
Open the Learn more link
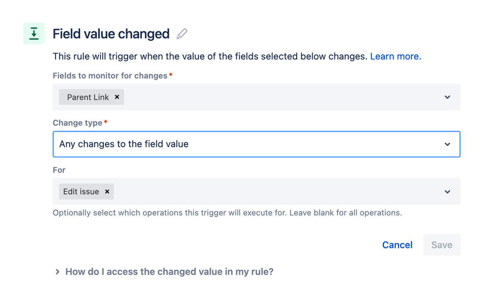tap(396, 56)
